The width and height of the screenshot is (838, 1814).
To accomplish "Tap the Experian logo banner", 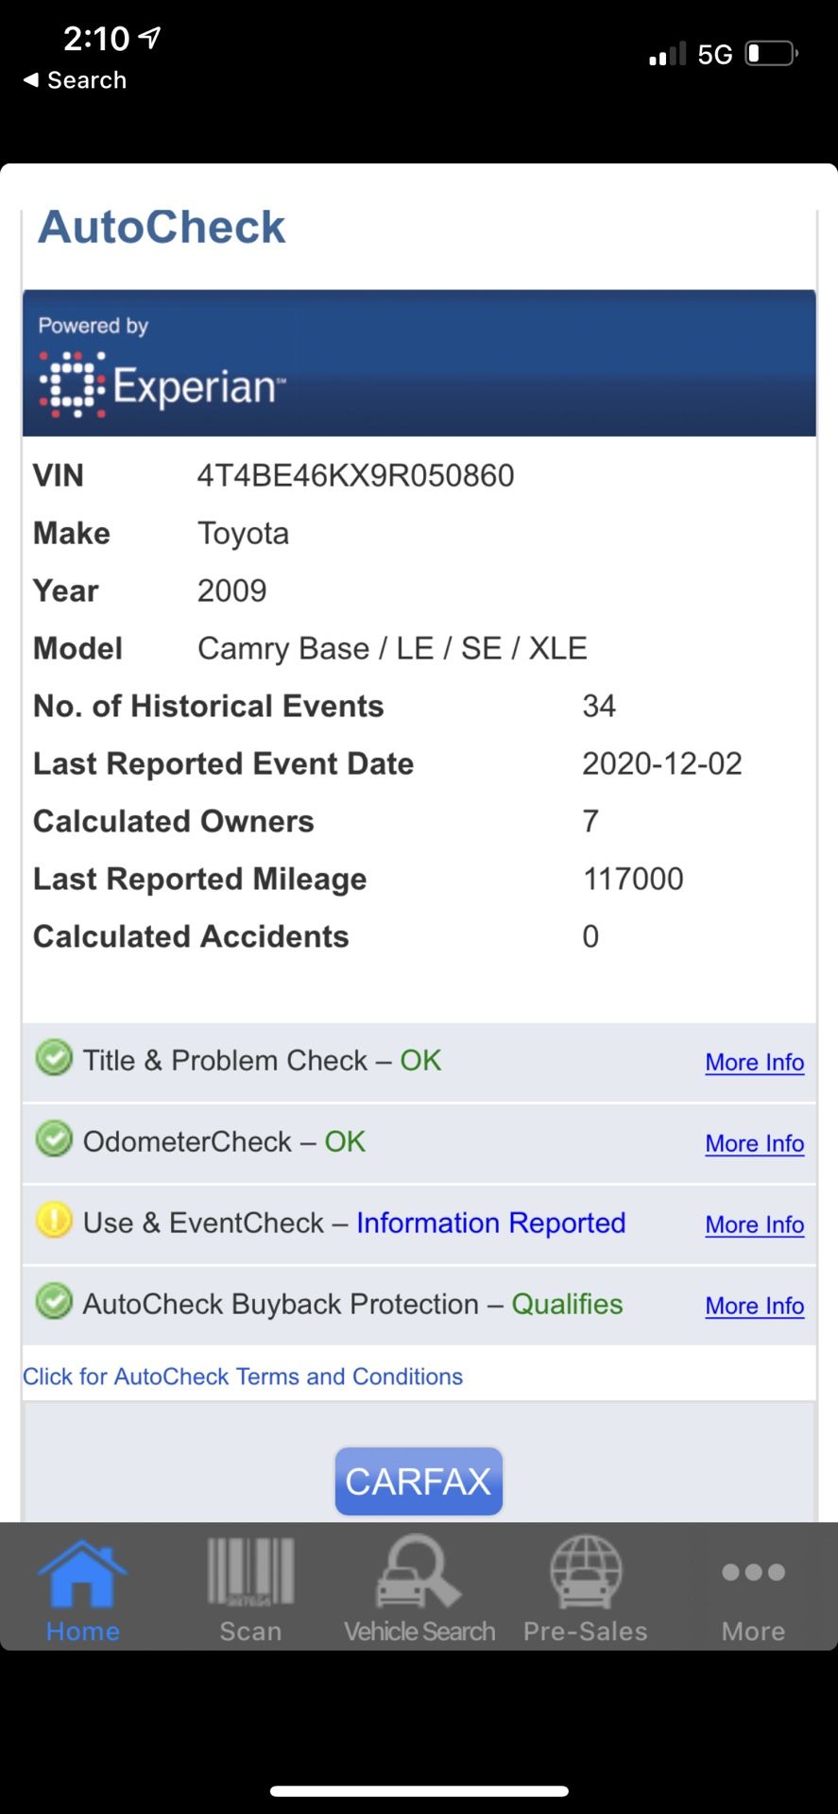I will pyautogui.click(x=419, y=363).
